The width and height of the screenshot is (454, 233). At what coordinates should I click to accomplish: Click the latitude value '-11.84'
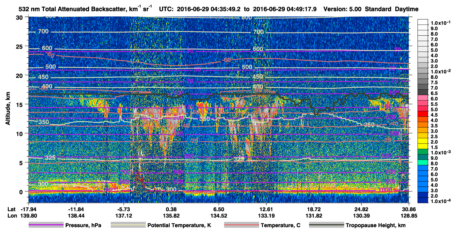[x=76, y=209]
